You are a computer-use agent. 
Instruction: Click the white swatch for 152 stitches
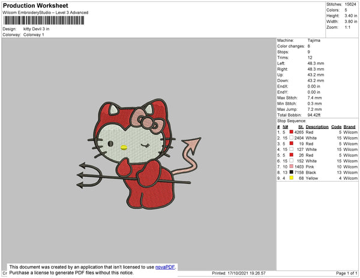(292, 161)
